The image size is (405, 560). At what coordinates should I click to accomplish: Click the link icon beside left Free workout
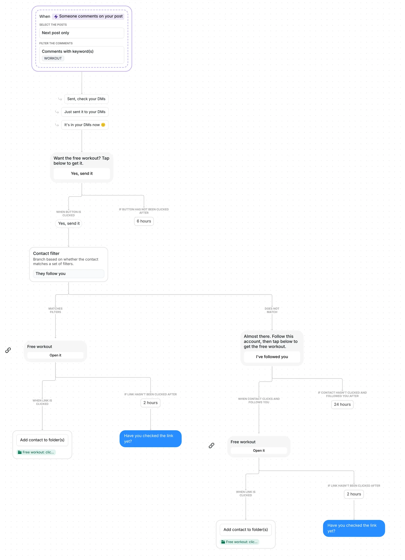8,350
